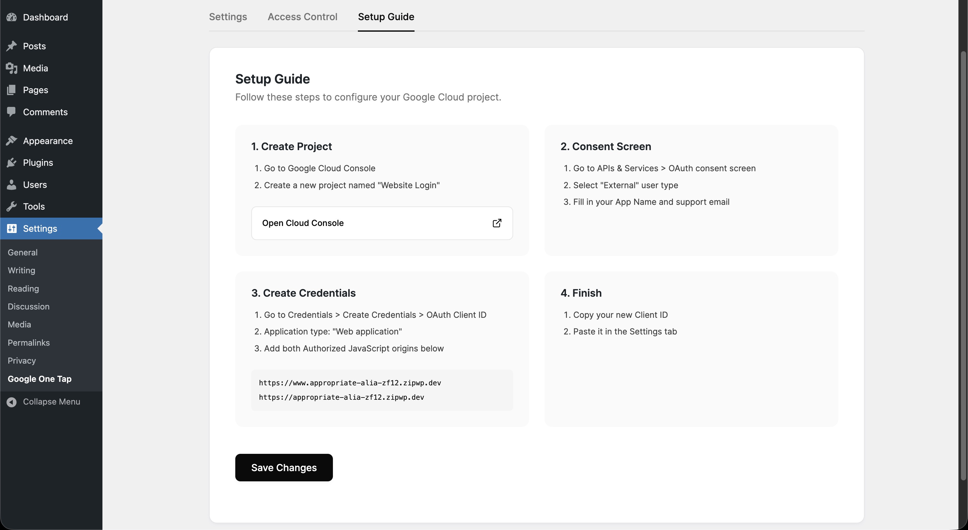
Task: Go to Google One Tap settings
Action: 39,379
